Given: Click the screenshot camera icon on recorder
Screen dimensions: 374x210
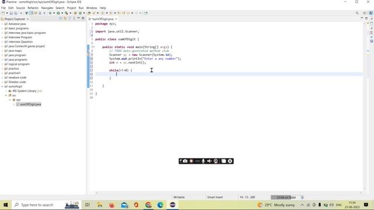Looking at the screenshot, I should coord(185,161).
